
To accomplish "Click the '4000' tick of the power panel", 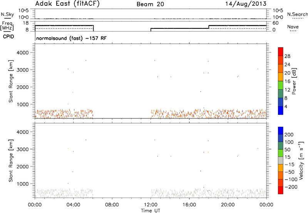I will pyautogui.click(x=22, y=53).
